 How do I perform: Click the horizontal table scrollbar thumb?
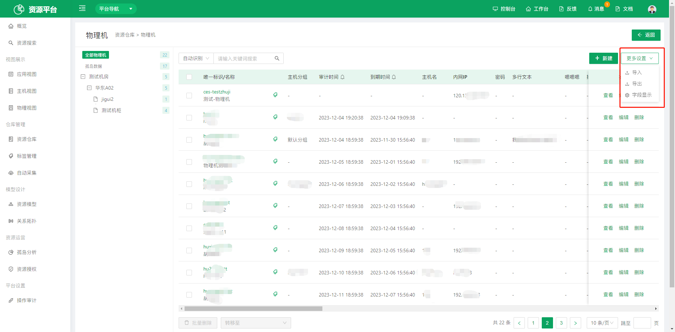coord(253,309)
